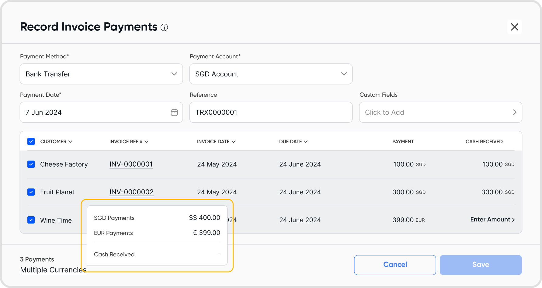Expand the Payment Account dropdown
This screenshot has height=288, width=542.
point(271,74)
